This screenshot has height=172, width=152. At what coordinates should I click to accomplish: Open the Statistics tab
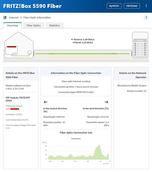click(x=54, y=25)
